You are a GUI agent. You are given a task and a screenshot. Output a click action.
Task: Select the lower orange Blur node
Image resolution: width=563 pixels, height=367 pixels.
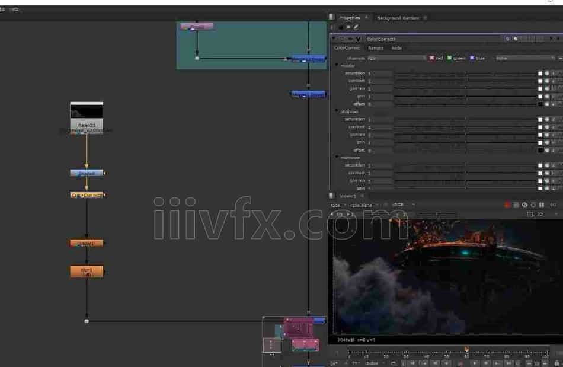(87, 272)
